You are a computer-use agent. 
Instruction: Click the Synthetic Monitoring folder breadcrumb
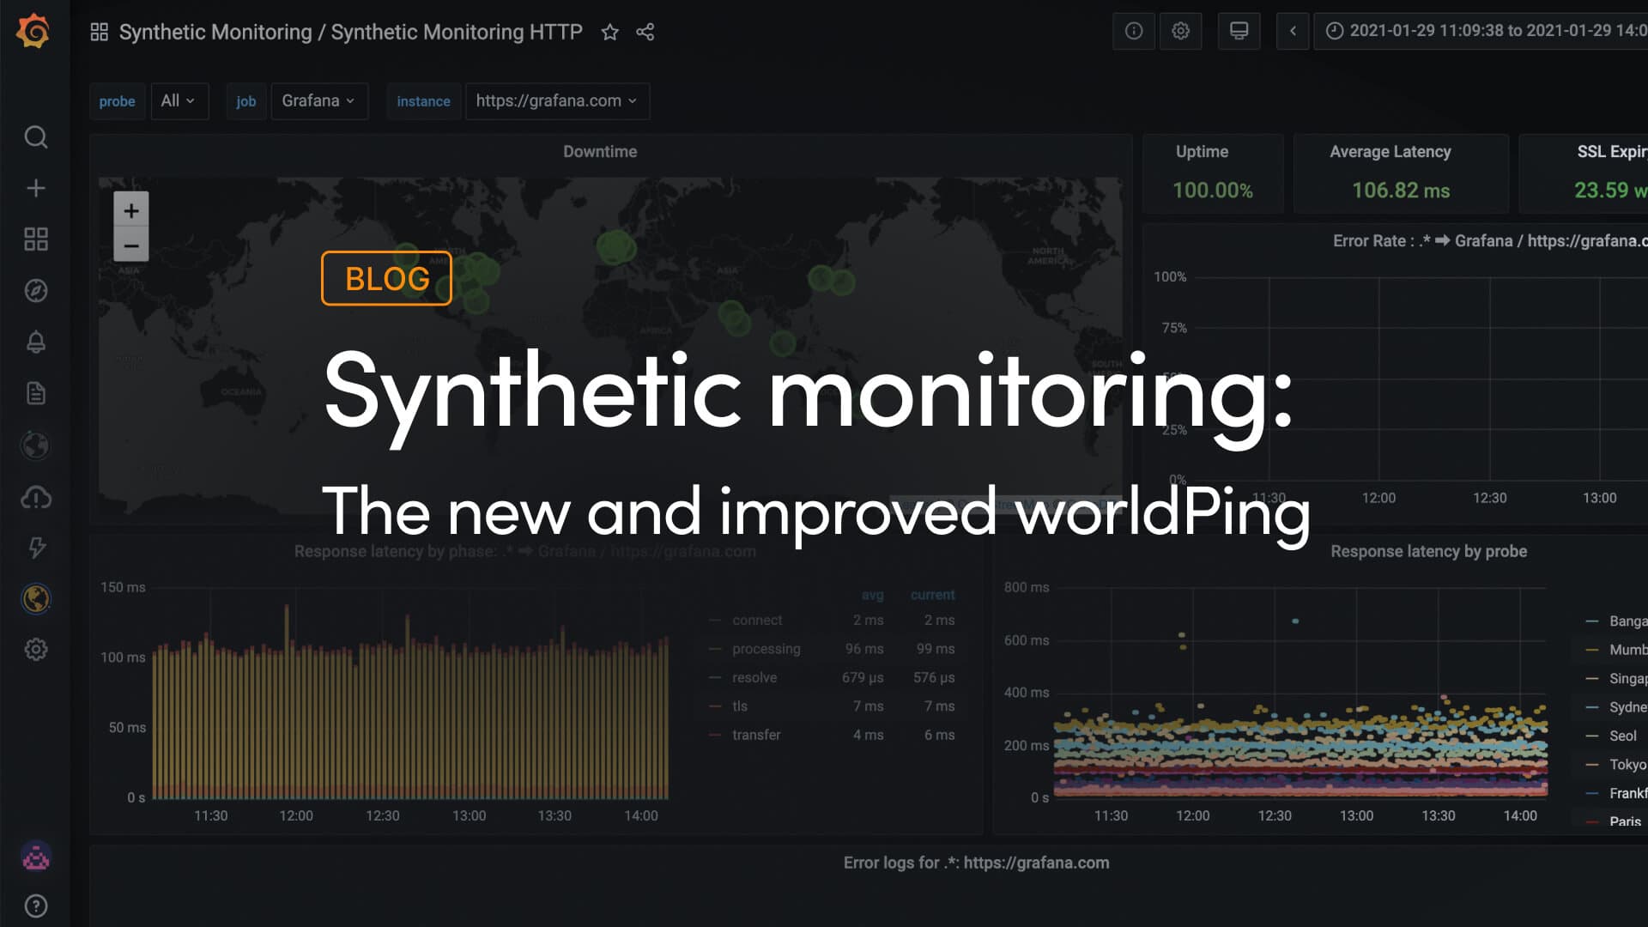[x=215, y=32]
